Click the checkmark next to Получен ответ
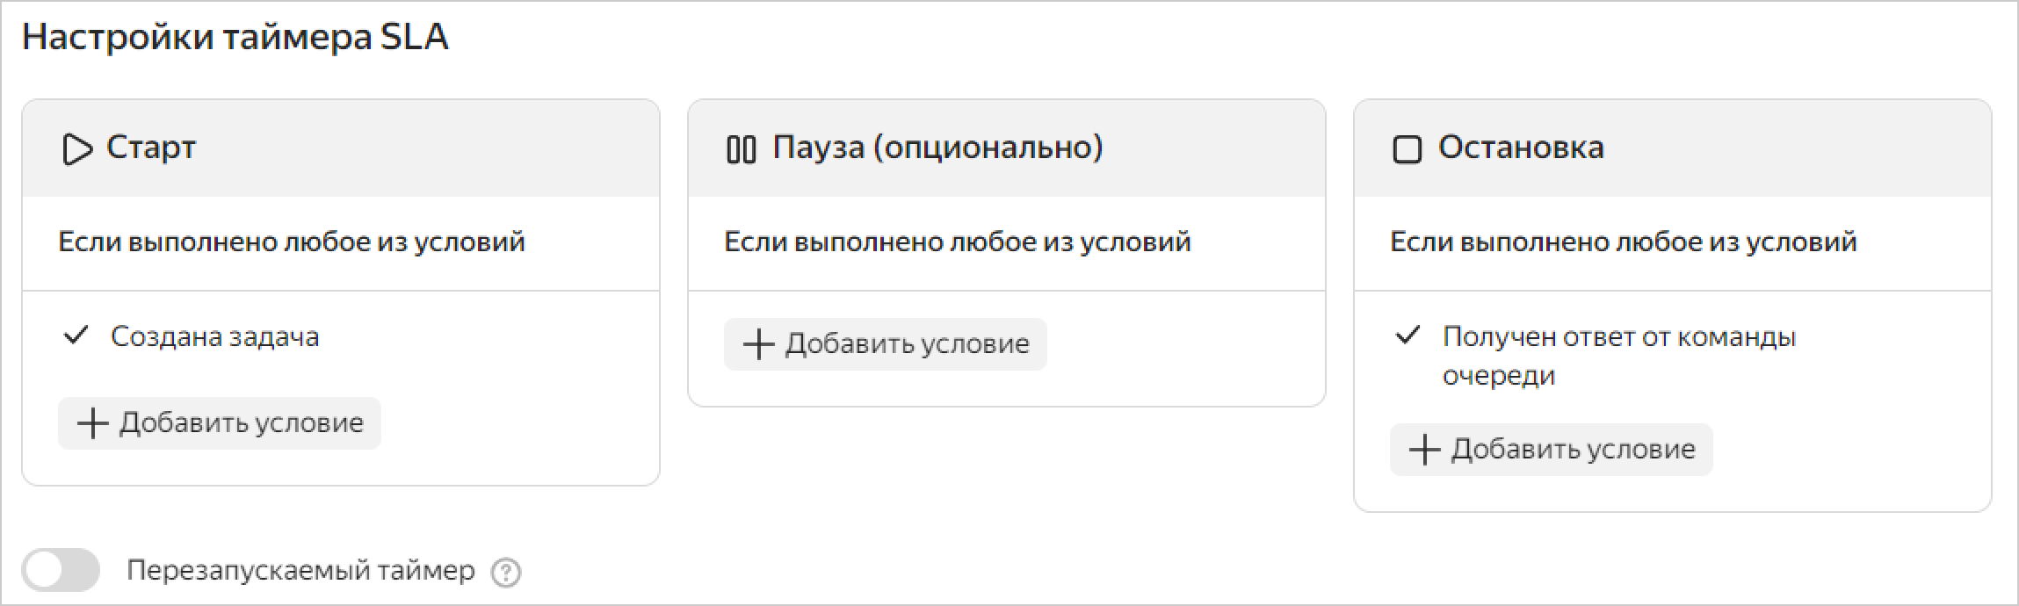Image resolution: width=2019 pixels, height=606 pixels. click(1408, 335)
